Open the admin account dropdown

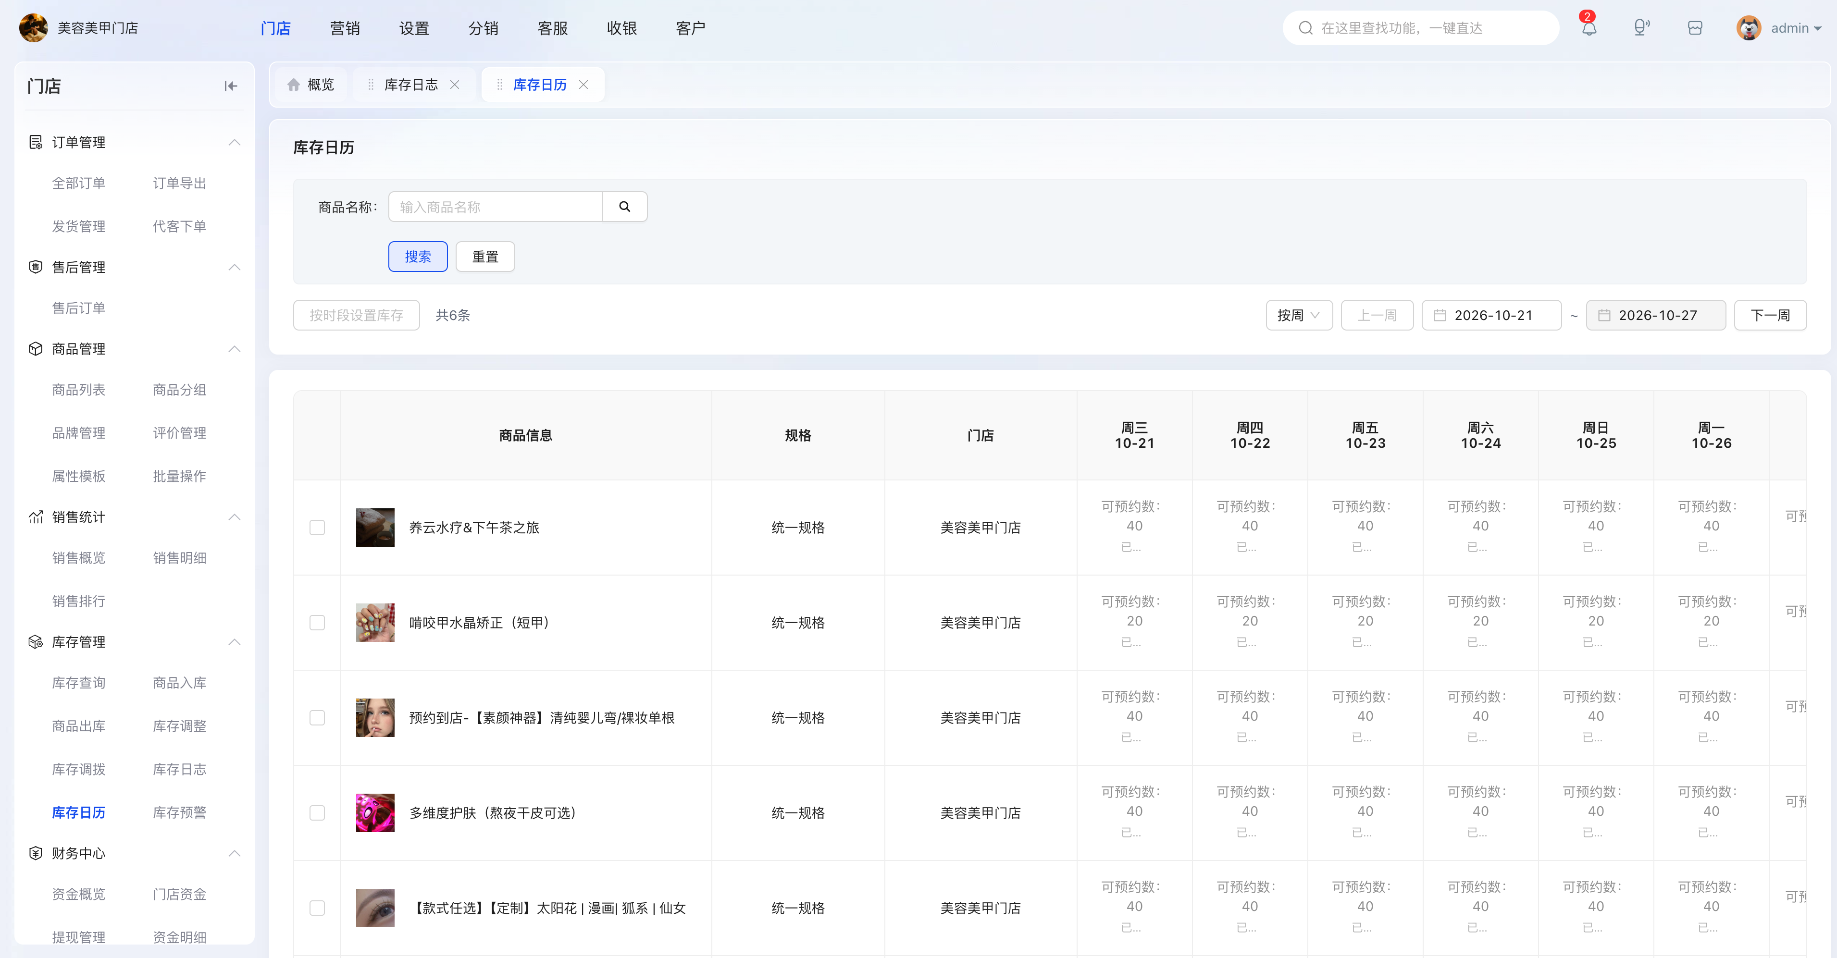click(x=1796, y=28)
